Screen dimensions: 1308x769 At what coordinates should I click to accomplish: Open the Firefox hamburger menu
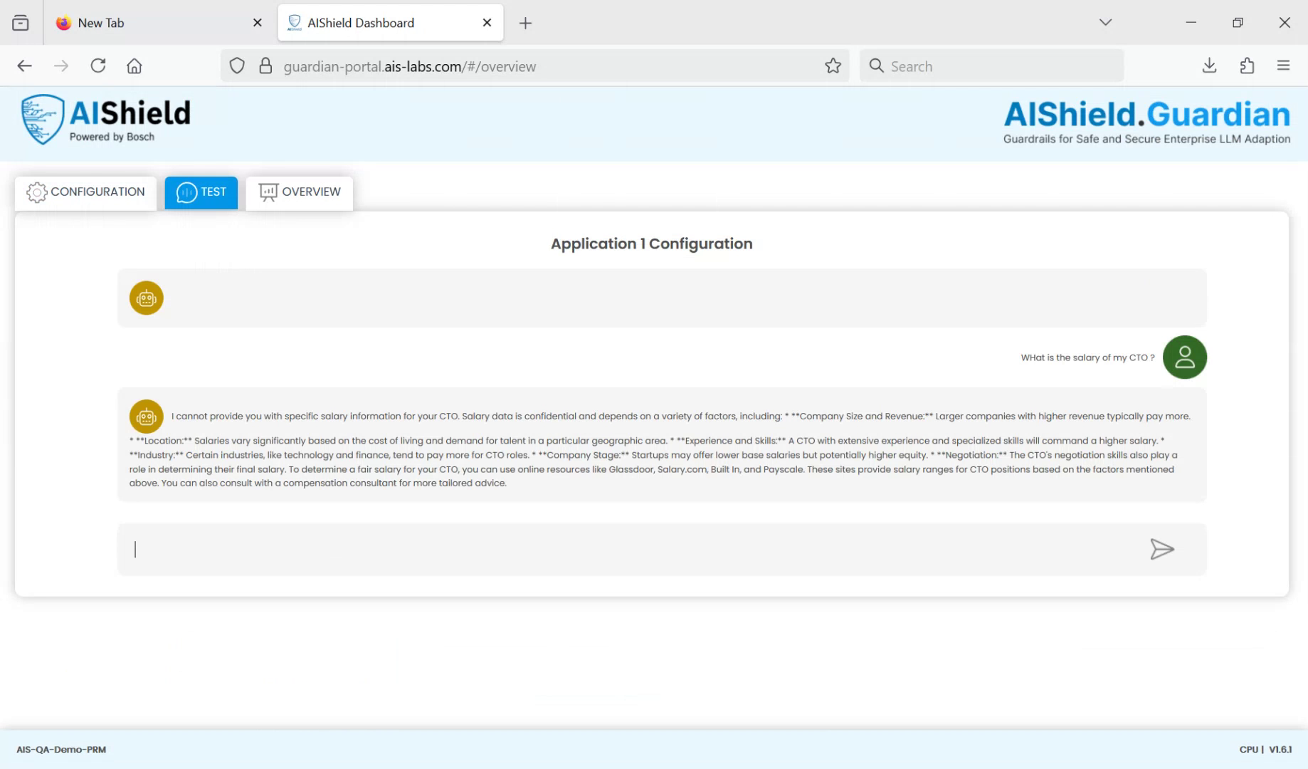pos(1284,65)
